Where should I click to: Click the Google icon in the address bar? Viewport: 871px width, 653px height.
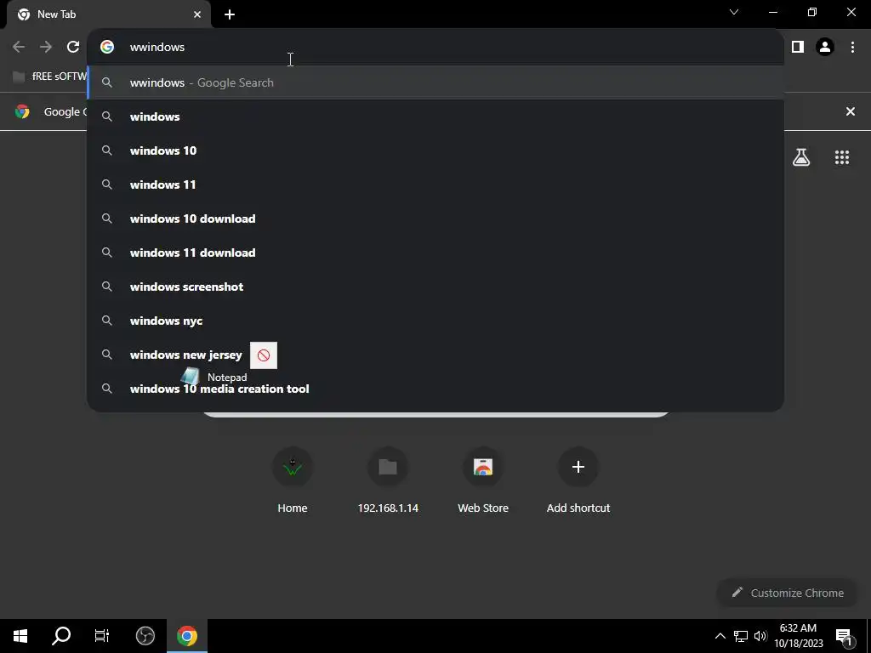pos(107,47)
